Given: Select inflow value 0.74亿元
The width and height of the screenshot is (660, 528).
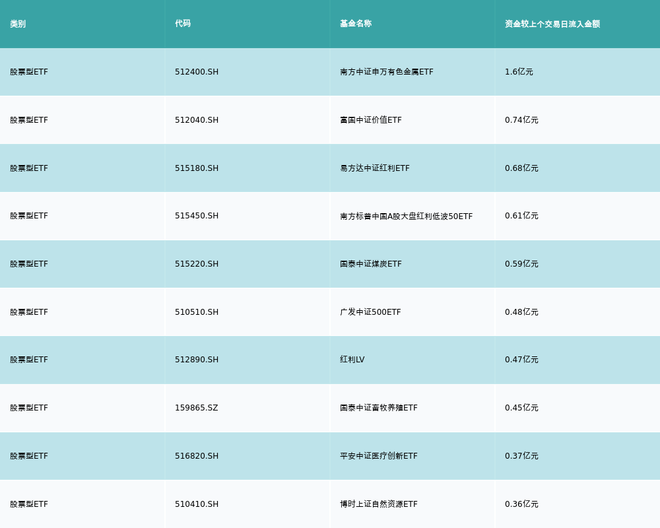Looking at the screenshot, I should (x=521, y=120).
